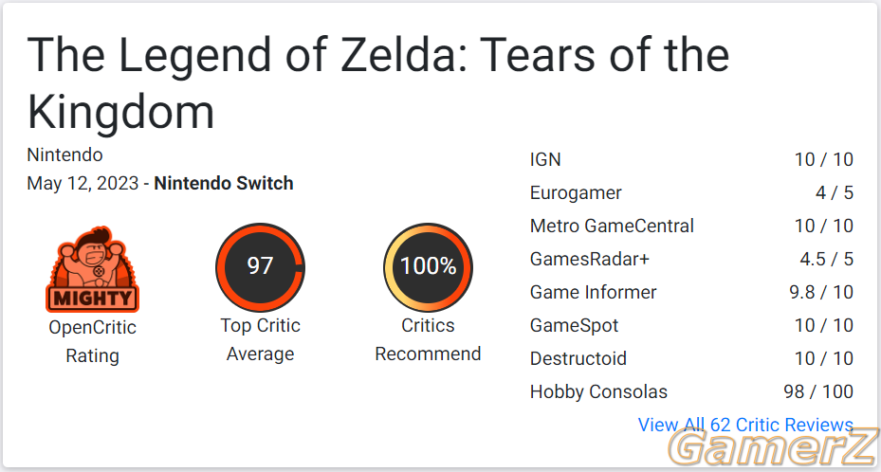
Task: Click the Mighty OpenCritic rating badge
Action: pyautogui.click(x=92, y=269)
